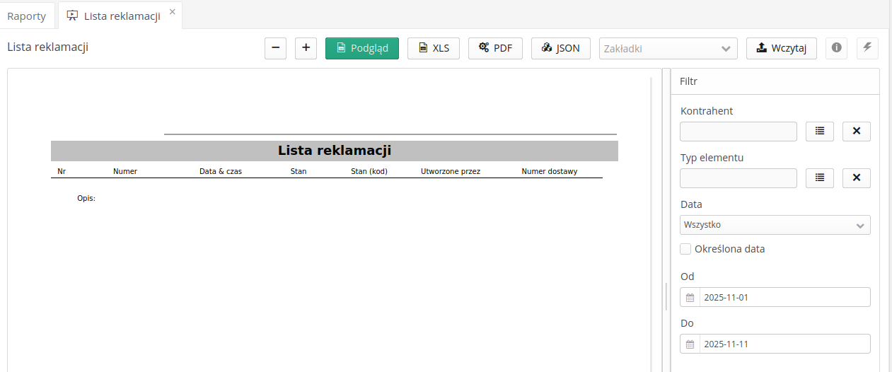Export report using the XLS button
This screenshot has height=372, width=892.
pos(433,48)
